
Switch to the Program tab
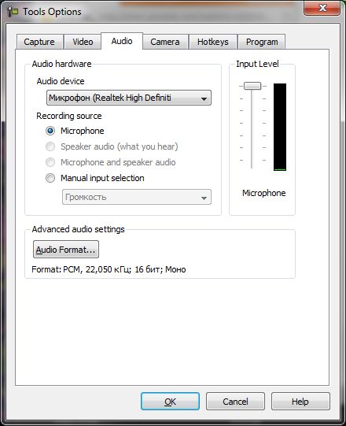point(262,42)
